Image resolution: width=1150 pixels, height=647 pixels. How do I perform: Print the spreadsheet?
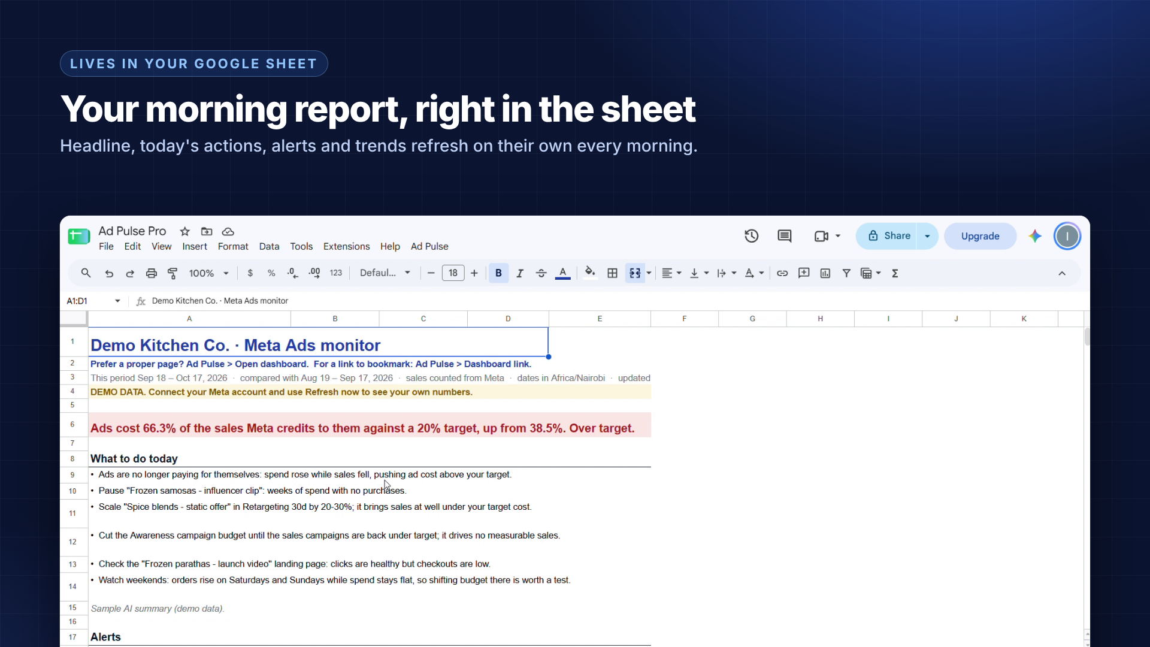click(x=152, y=273)
